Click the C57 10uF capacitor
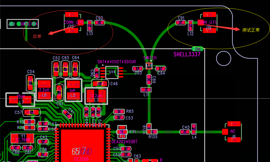The width and height of the screenshot is (270, 162). pyautogui.click(x=31, y=112)
